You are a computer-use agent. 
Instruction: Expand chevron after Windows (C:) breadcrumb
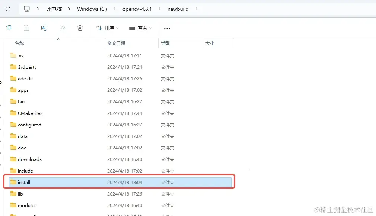(x=115, y=9)
